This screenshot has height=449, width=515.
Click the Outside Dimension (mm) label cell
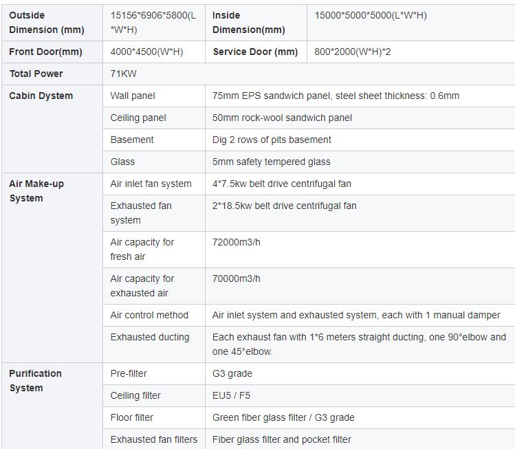point(47,23)
